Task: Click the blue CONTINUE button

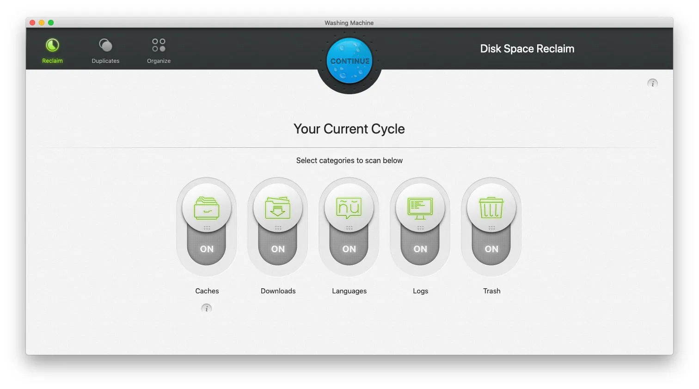Action: pyautogui.click(x=349, y=61)
